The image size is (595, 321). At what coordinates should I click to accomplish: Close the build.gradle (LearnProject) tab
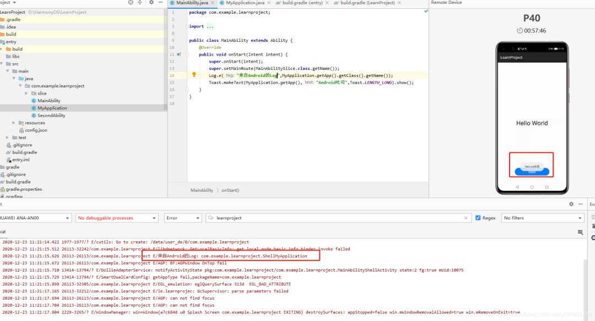399,3
